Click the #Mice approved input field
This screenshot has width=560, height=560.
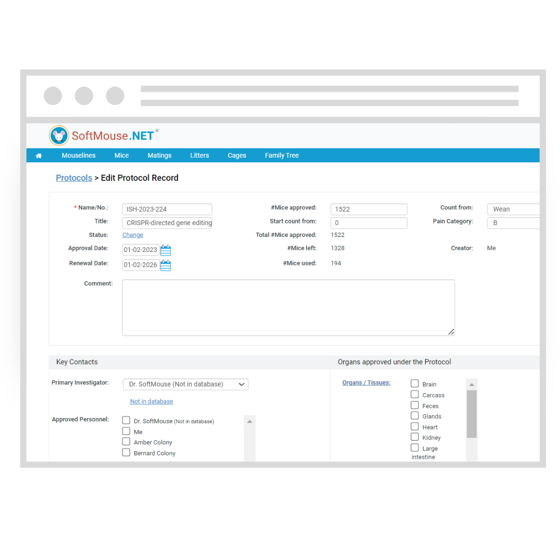point(369,209)
